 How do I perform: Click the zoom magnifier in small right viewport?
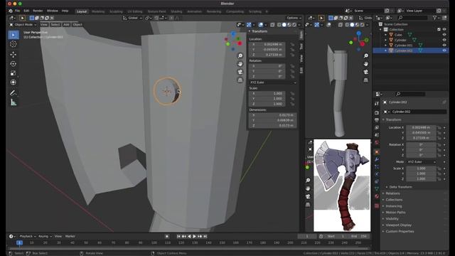366,55
